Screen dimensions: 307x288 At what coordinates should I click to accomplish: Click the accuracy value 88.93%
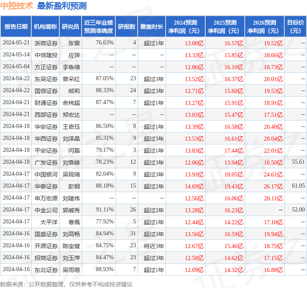[x=105, y=269]
